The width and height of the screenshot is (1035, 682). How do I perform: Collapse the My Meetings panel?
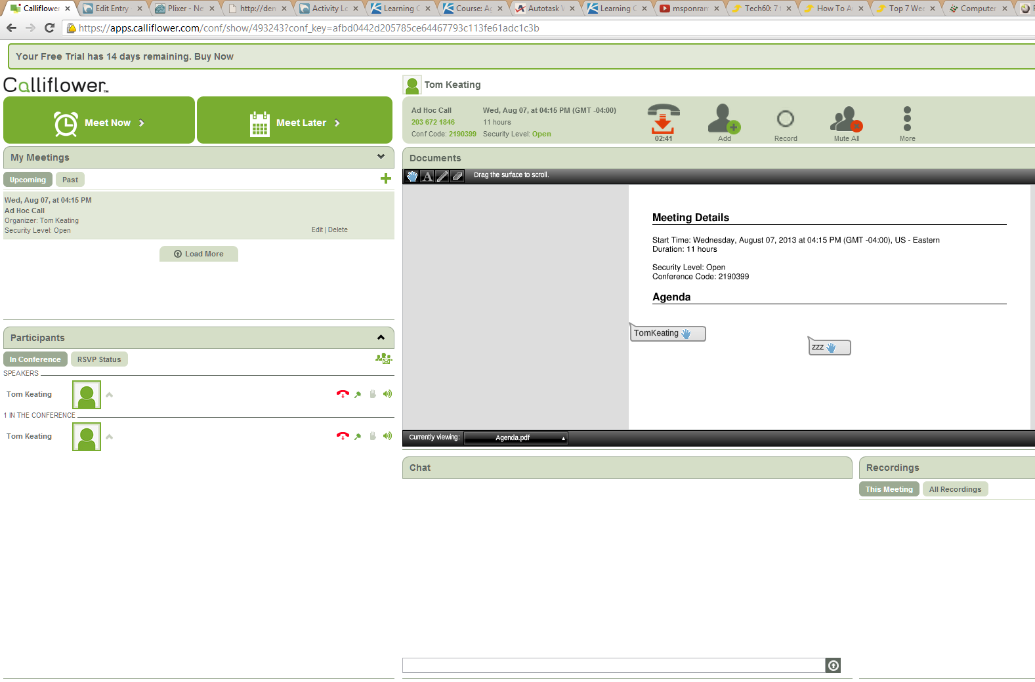pos(381,157)
